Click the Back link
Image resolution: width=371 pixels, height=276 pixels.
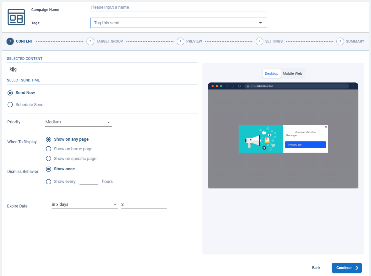pos(316,268)
